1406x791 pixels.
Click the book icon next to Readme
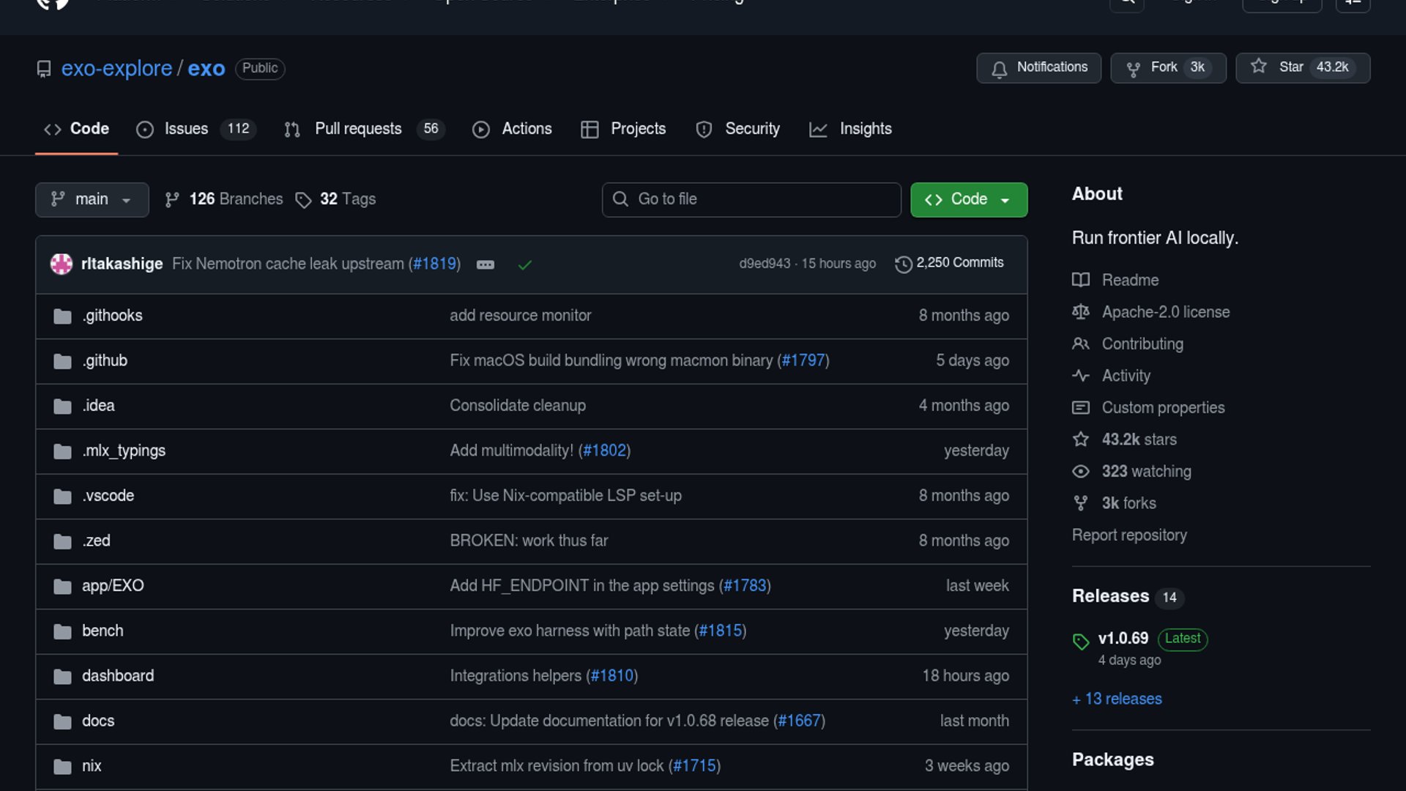(1081, 280)
